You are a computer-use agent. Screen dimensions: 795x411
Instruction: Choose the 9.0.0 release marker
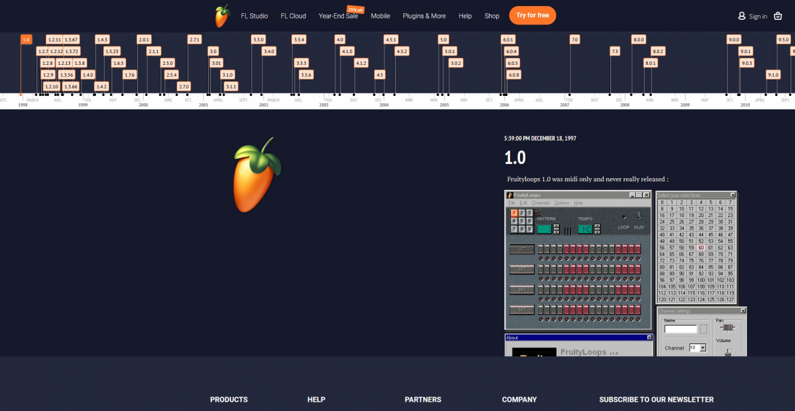[x=734, y=40]
